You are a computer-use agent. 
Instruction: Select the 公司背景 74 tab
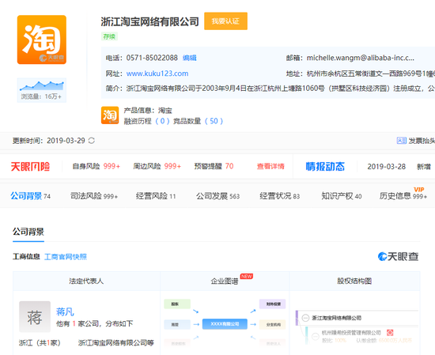pos(31,196)
